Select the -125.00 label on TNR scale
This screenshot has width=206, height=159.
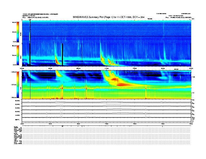point(14,72)
